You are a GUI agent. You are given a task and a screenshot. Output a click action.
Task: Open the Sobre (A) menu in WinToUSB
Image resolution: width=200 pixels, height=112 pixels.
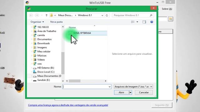(x=167, y=9)
